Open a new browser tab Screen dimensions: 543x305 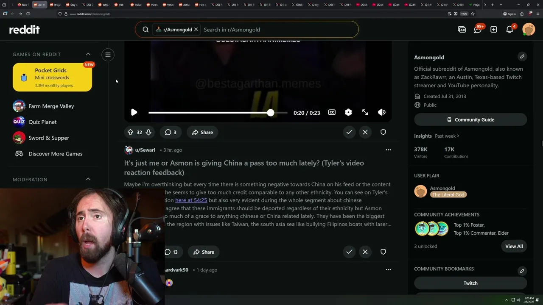point(492,5)
